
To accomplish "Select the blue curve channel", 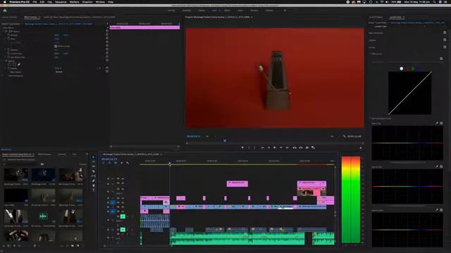I will tap(419, 69).
